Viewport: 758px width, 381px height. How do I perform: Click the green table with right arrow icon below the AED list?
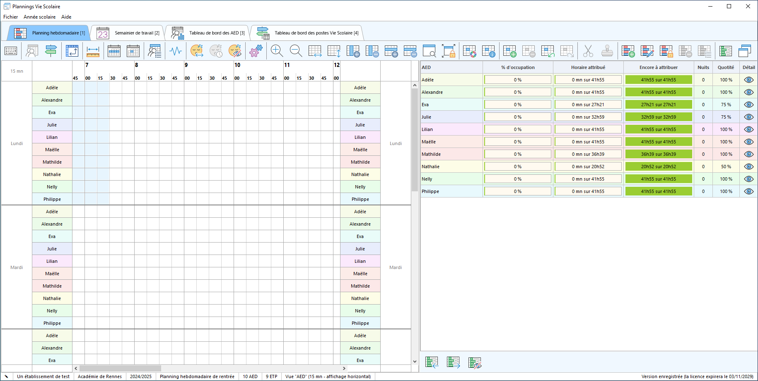453,362
